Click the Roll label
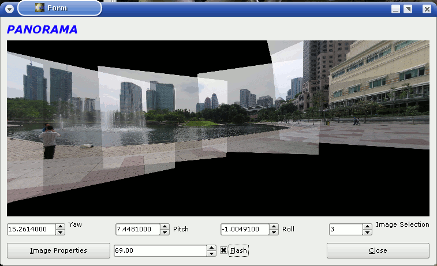The width and height of the screenshot is (437, 266). click(x=288, y=229)
